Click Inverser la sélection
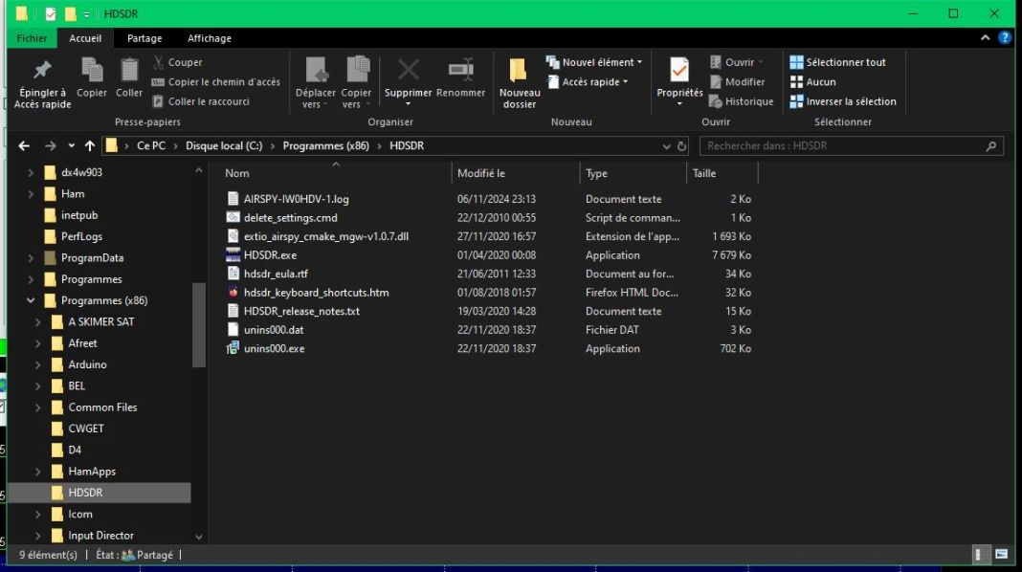This screenshot has height=572, width=1022. tap(842, 101)
